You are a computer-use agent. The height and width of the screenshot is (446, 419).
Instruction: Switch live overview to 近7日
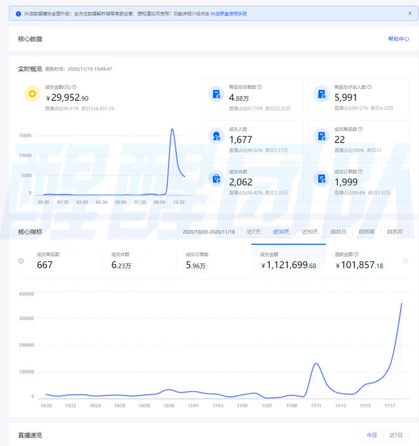[395, 435]
